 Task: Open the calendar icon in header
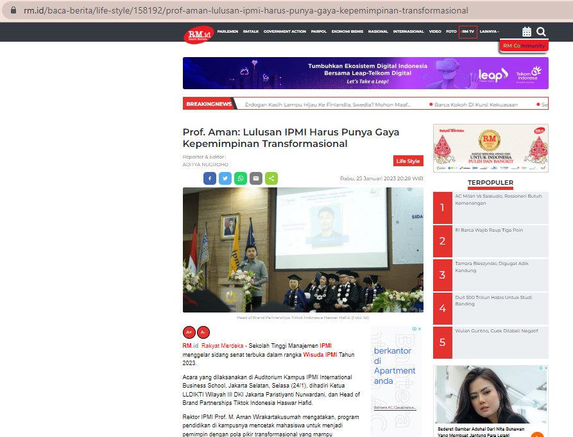pyautogui.click(x=527, y=32)
